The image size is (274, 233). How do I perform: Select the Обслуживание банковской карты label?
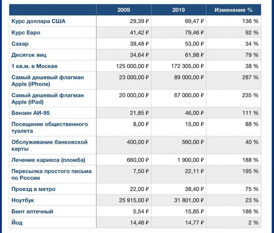click(50, 145)
